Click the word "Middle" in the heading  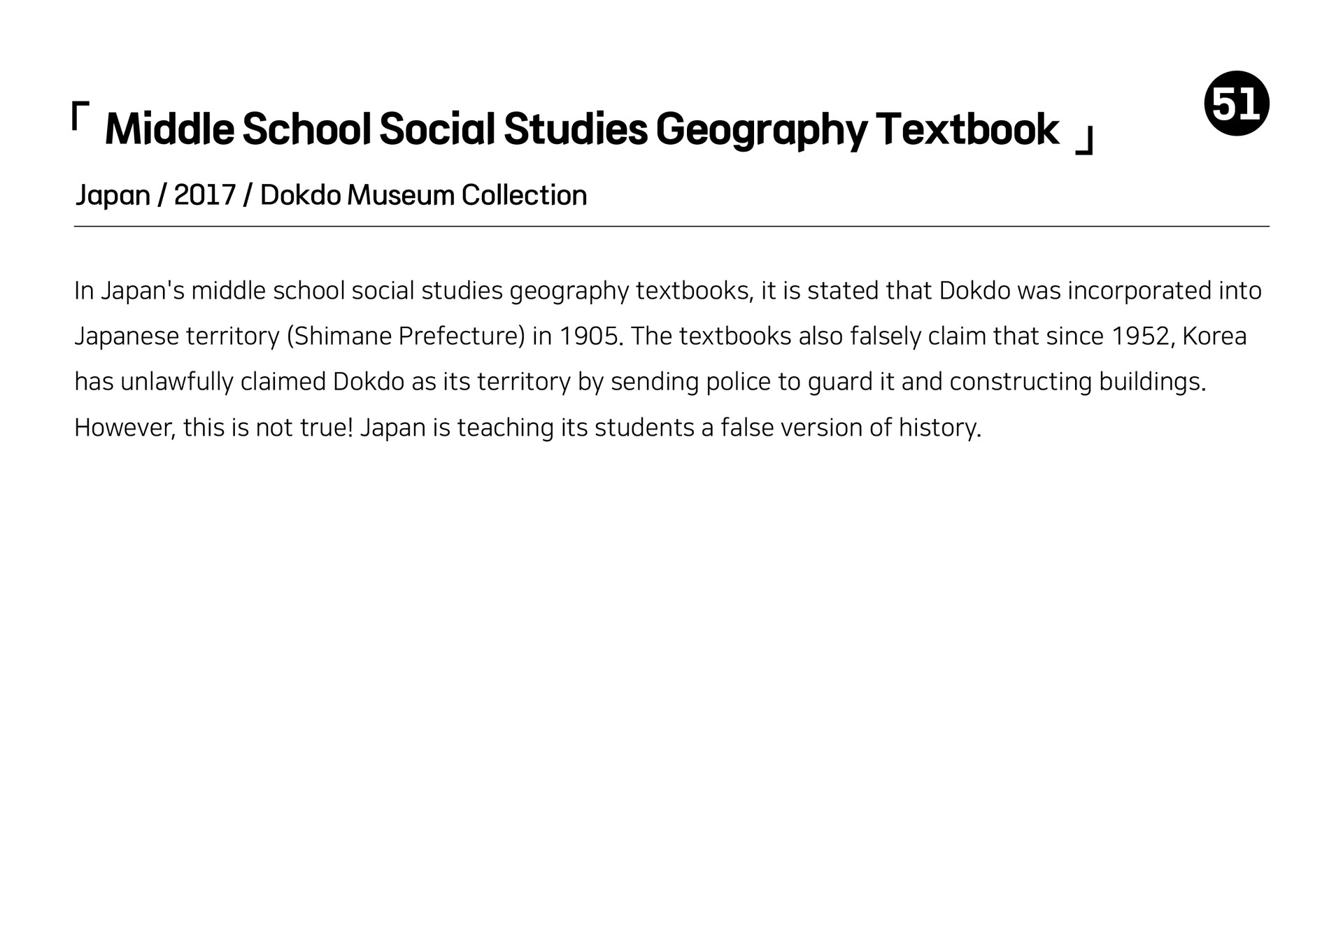coord(169,130)
